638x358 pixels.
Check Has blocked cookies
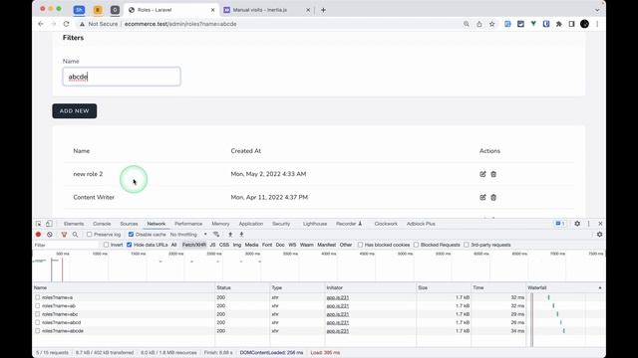361,245
